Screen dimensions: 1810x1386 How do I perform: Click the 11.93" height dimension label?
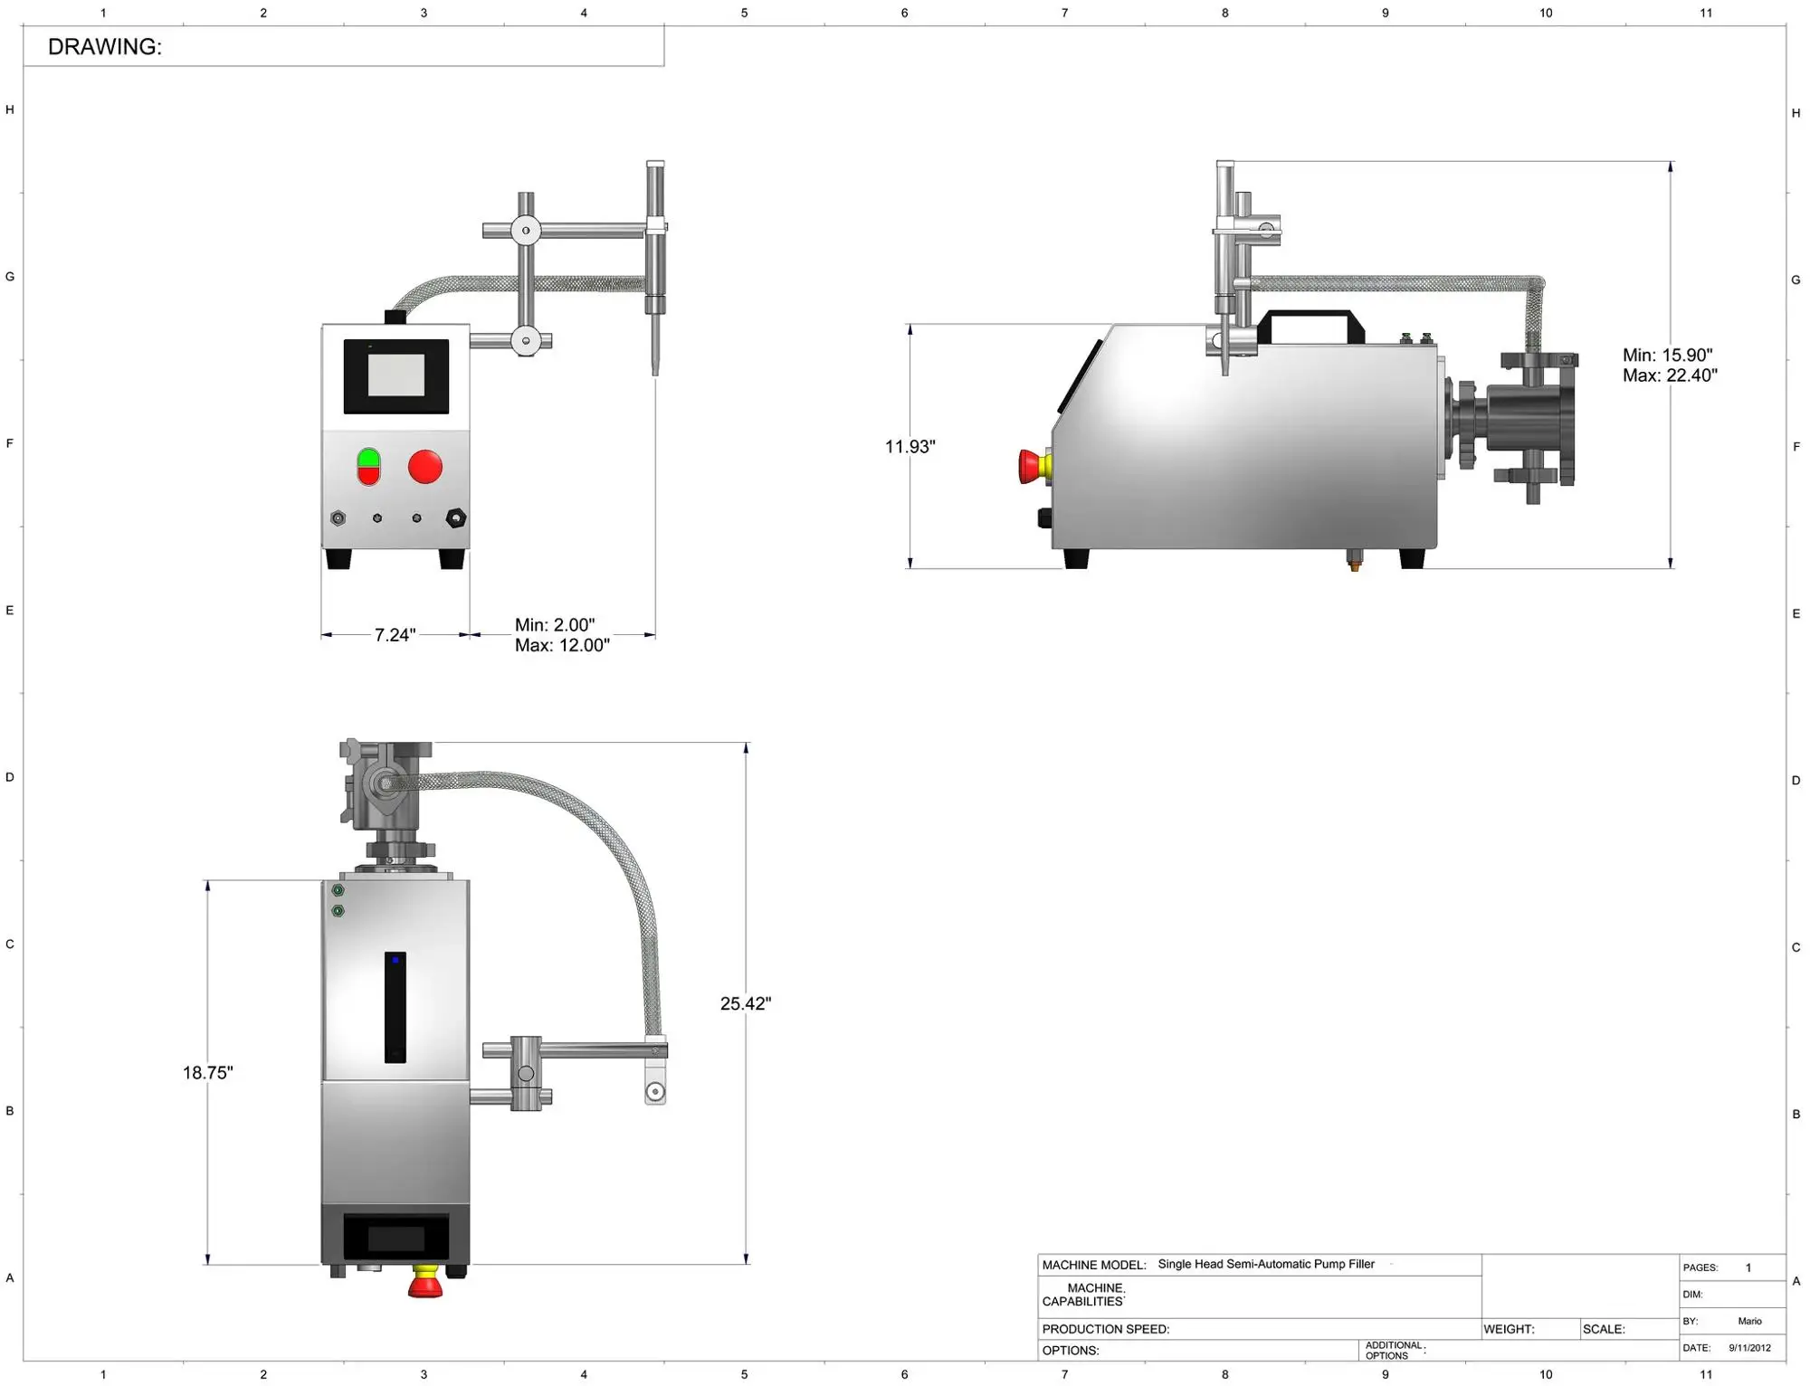click(x=910, y=447)
